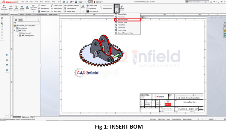Insert a Datum Feature symbol
Image resolution: width=226 pixels, height=134 pixels.
click(70, 8)
